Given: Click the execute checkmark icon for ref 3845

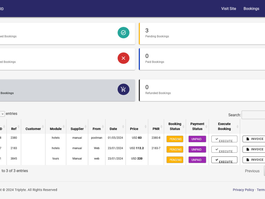Looking at the screenshot, I should (217, 159).
